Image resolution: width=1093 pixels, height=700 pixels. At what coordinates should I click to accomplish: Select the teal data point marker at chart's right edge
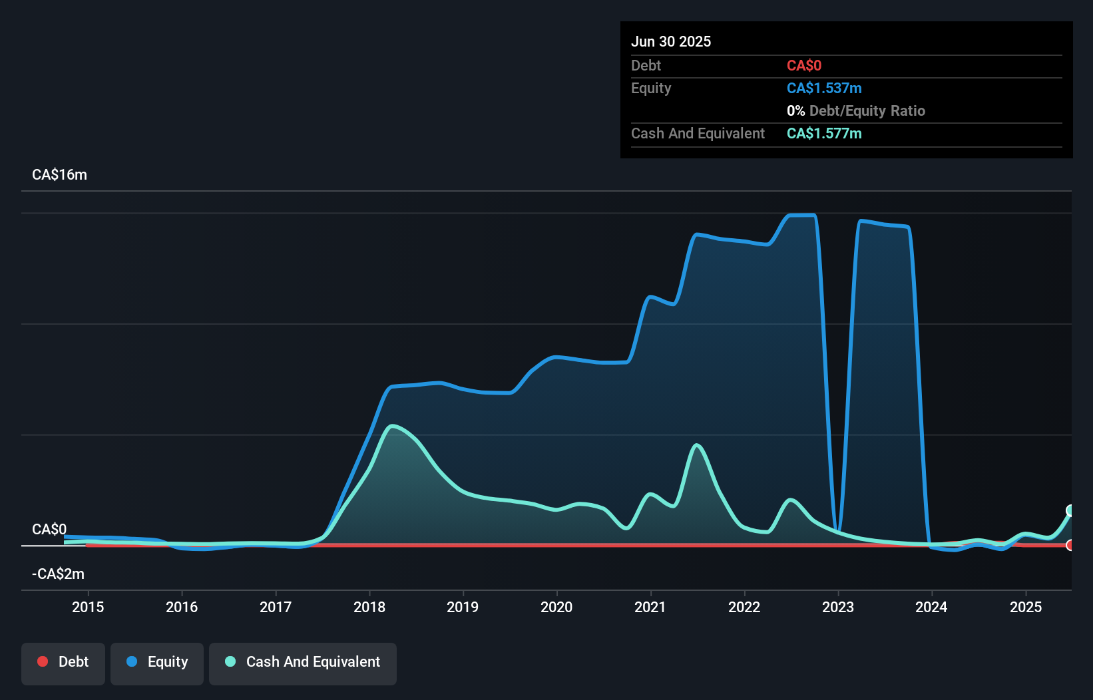1070,510
